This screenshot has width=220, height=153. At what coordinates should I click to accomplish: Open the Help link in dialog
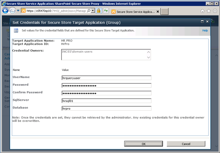point(205,30)
